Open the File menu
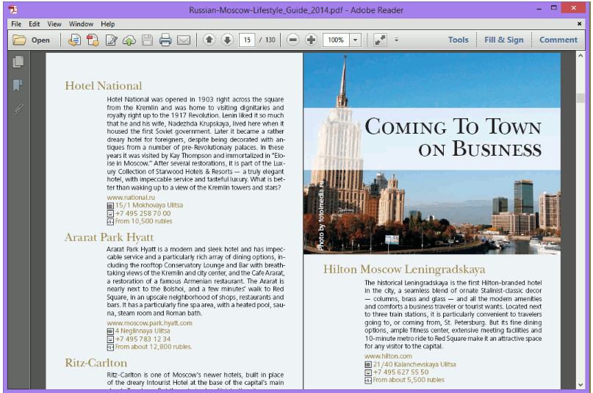 [16, 24]
